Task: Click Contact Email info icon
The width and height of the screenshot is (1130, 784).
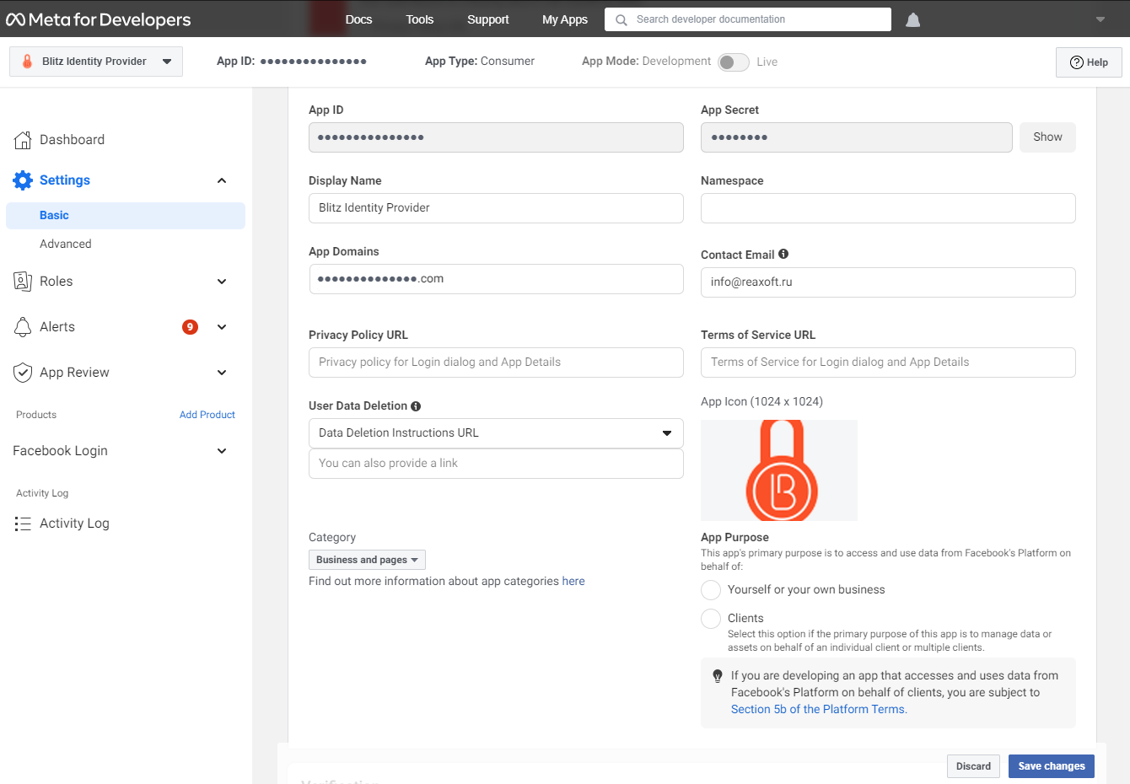Action: point(783,254)
